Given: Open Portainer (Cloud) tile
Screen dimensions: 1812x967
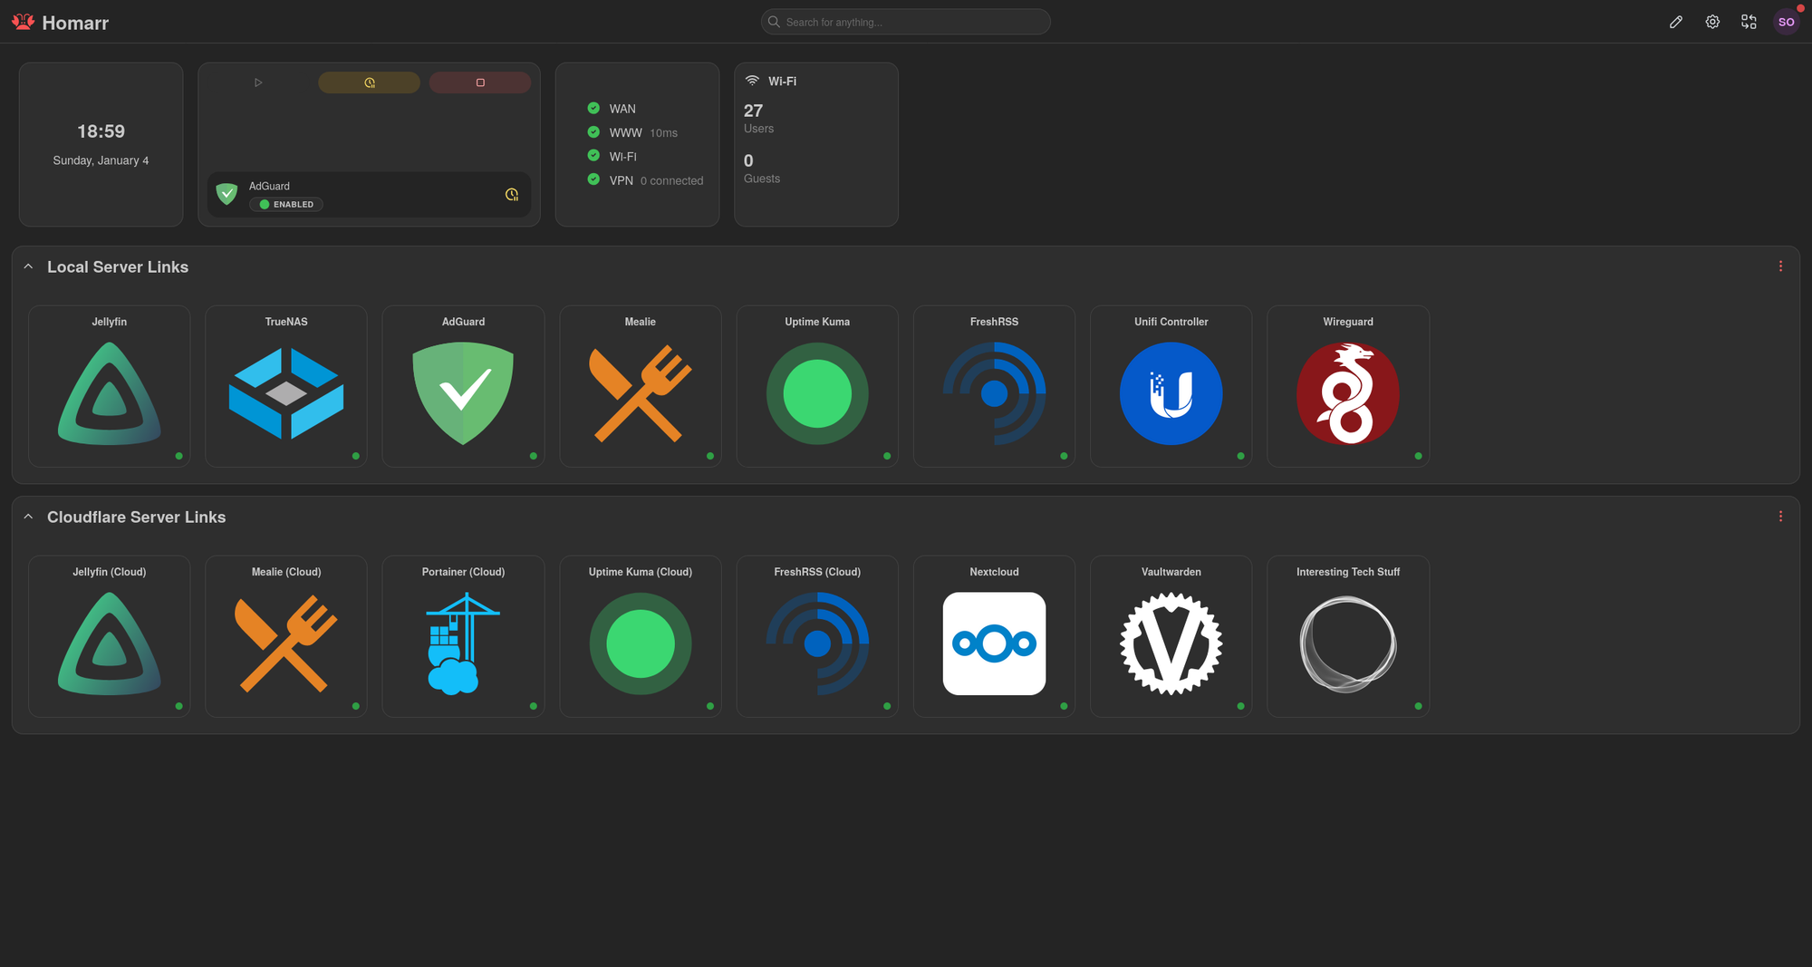Looking at the screenshot, I should coord(463,637).
